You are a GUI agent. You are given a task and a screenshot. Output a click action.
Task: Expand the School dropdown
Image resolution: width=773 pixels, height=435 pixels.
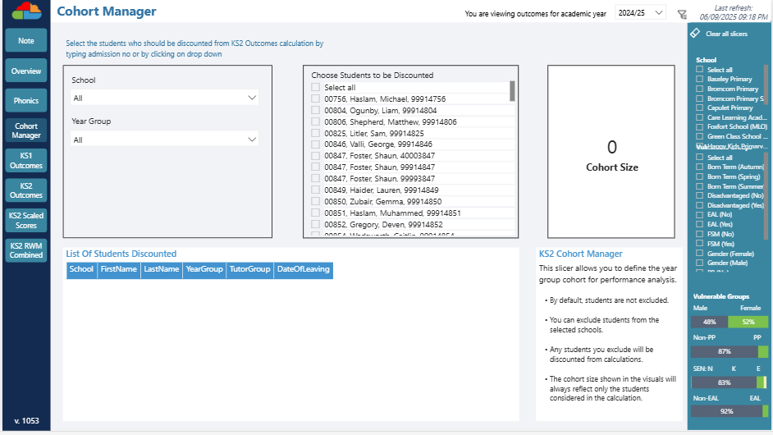tap(164, 98)
